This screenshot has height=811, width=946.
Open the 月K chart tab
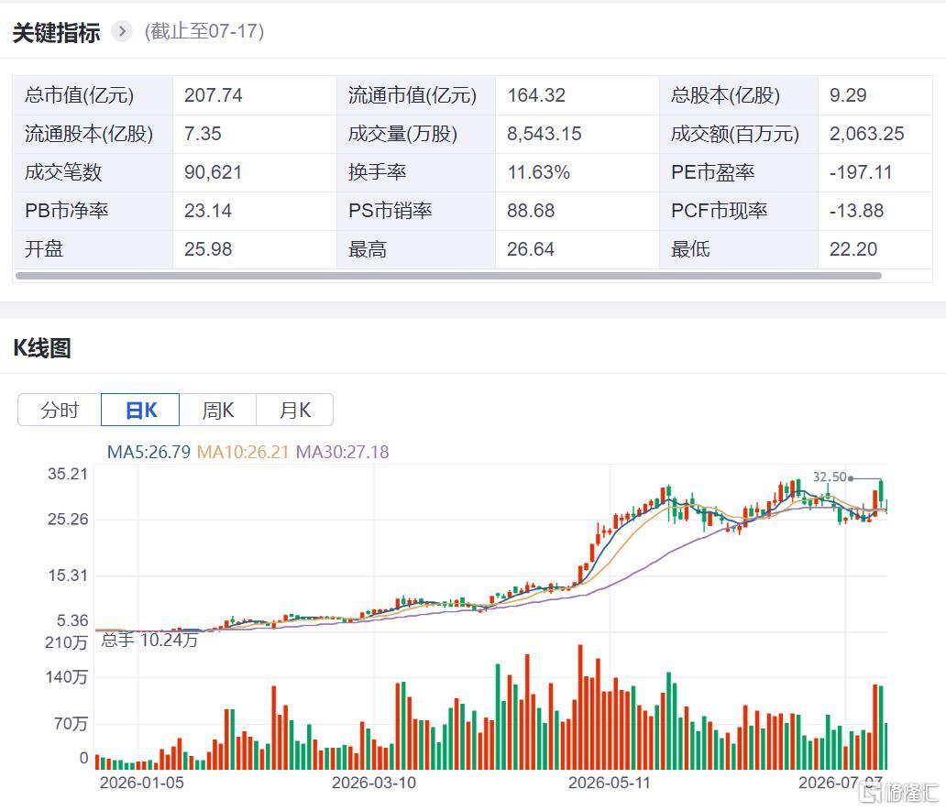[294, 410]
